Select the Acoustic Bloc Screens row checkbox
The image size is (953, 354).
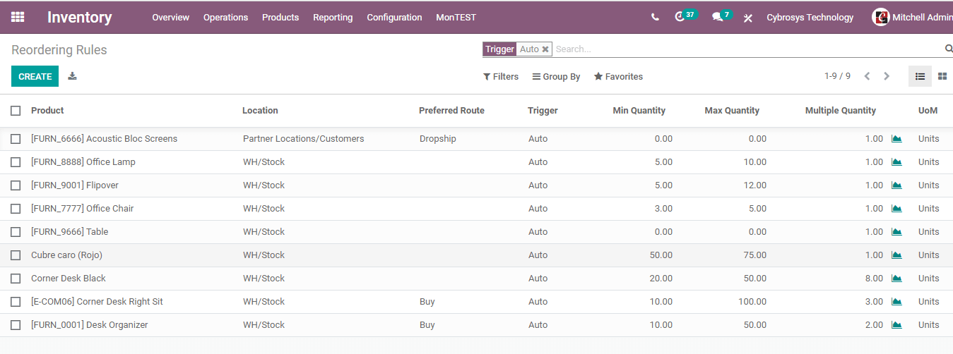[x=16, y=139]
